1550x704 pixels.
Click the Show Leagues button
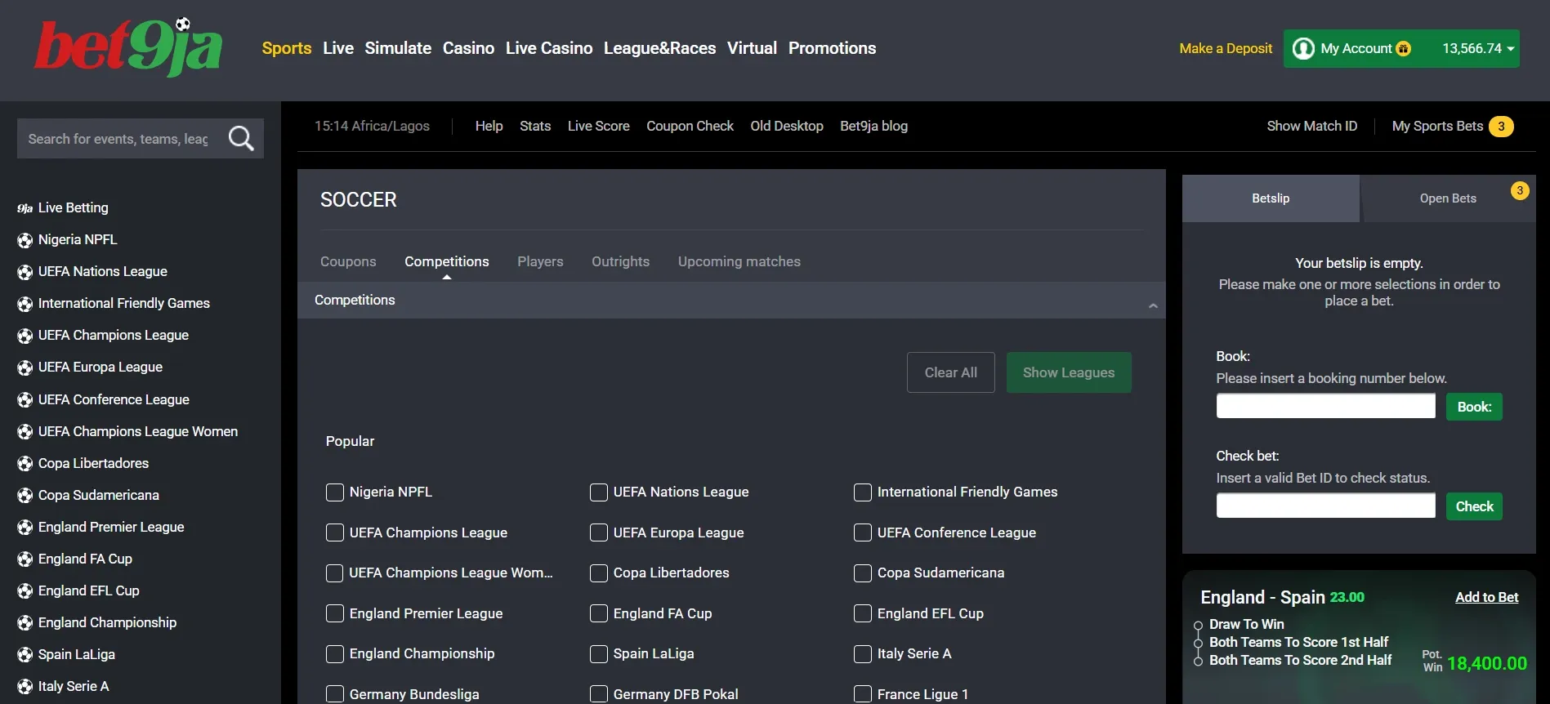[x=1069, y=372]
